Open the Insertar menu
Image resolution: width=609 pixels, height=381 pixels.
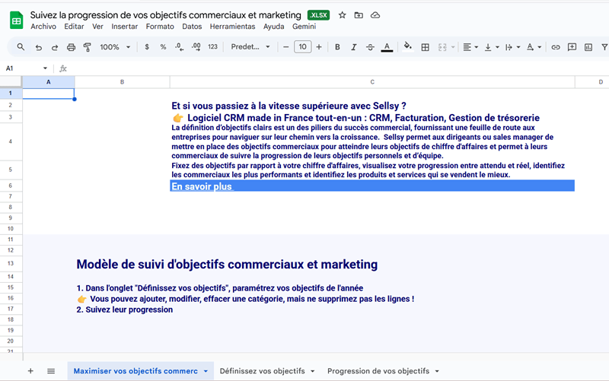(x=124, y=27)
